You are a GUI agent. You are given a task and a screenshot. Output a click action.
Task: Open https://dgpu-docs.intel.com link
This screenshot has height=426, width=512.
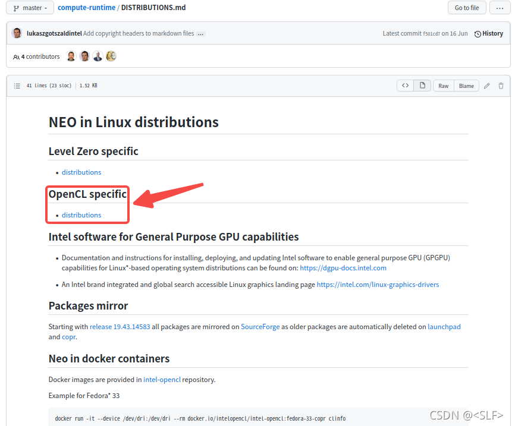(343, 268)
